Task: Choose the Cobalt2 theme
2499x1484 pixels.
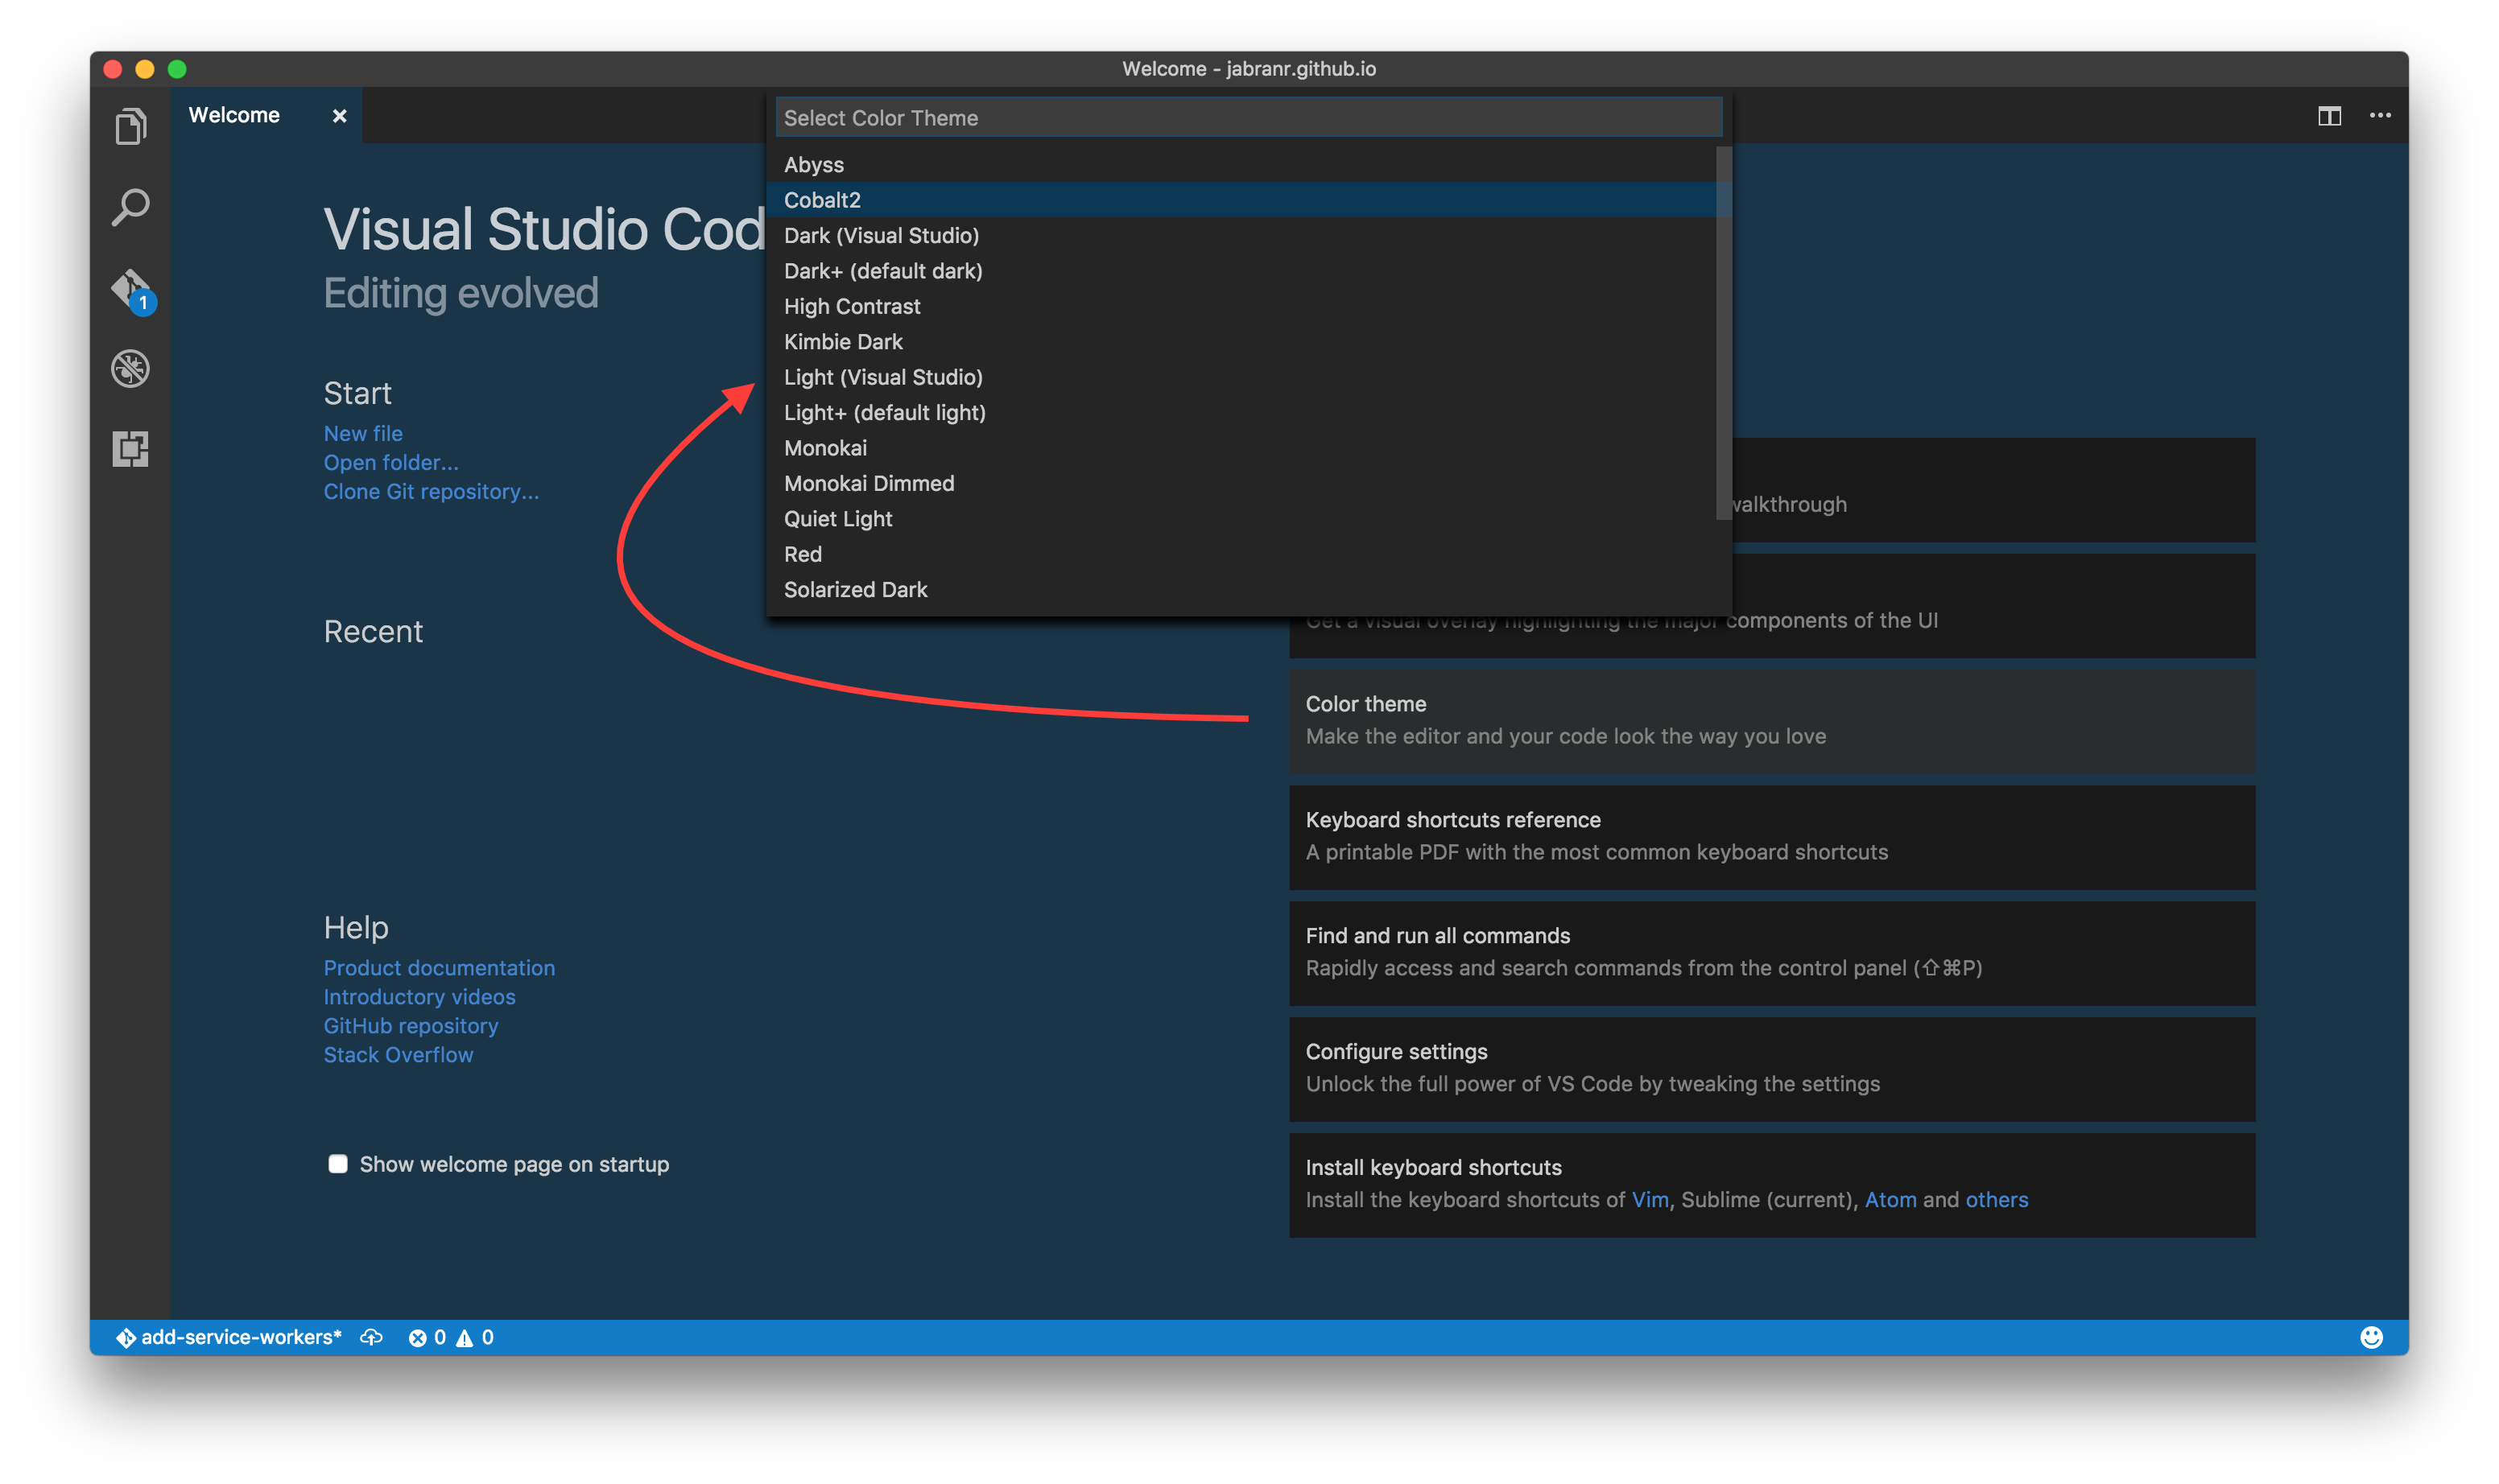Action: 1241,200
